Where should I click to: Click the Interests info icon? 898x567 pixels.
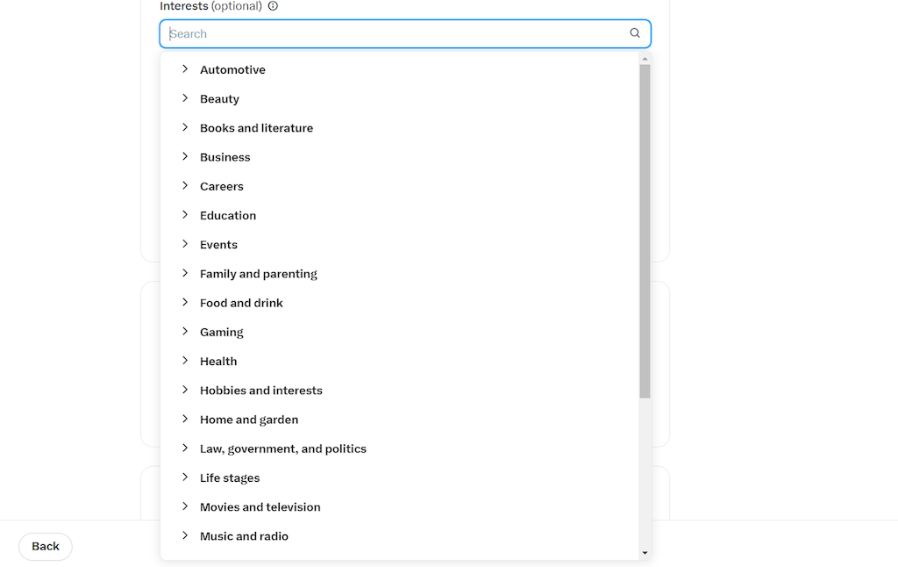tap(274, 6)
